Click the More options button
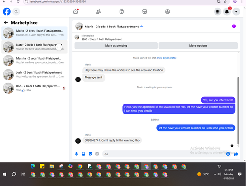246x186 pixels. pyautogui.click(x=198, y=46)
